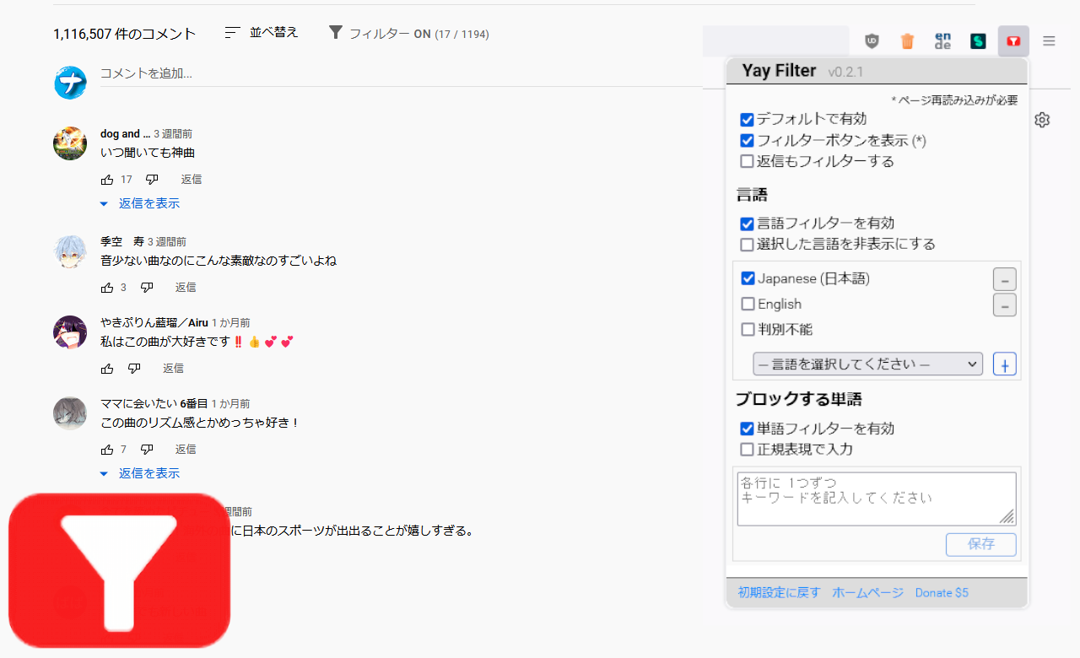1080x658 pixels.
Task: Open the en/de translator extension
Action: (942, 40)
